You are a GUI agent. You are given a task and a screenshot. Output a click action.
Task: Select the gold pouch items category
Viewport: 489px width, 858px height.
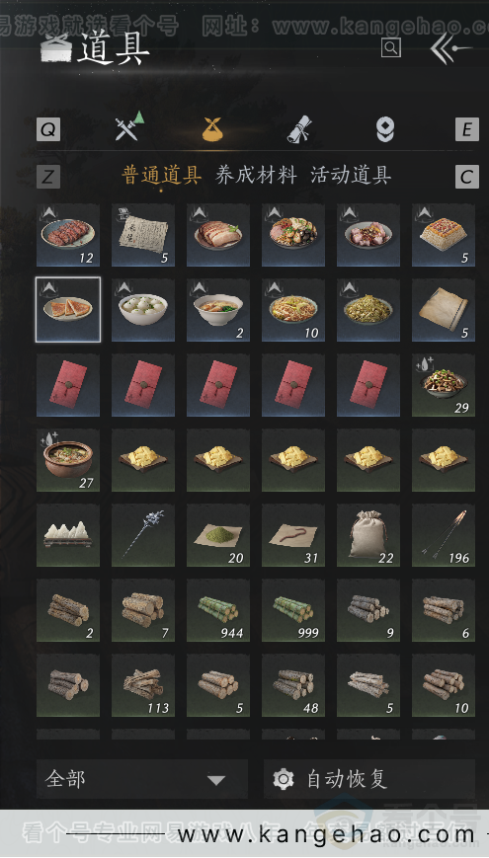click(x=212, y=129)
